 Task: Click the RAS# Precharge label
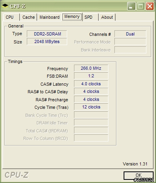52,100
